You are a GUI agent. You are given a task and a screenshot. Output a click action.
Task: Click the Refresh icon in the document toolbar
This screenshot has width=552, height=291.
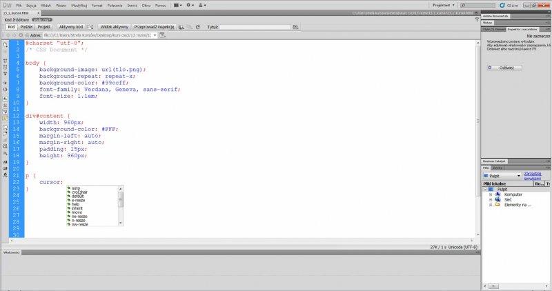(198, 27)
